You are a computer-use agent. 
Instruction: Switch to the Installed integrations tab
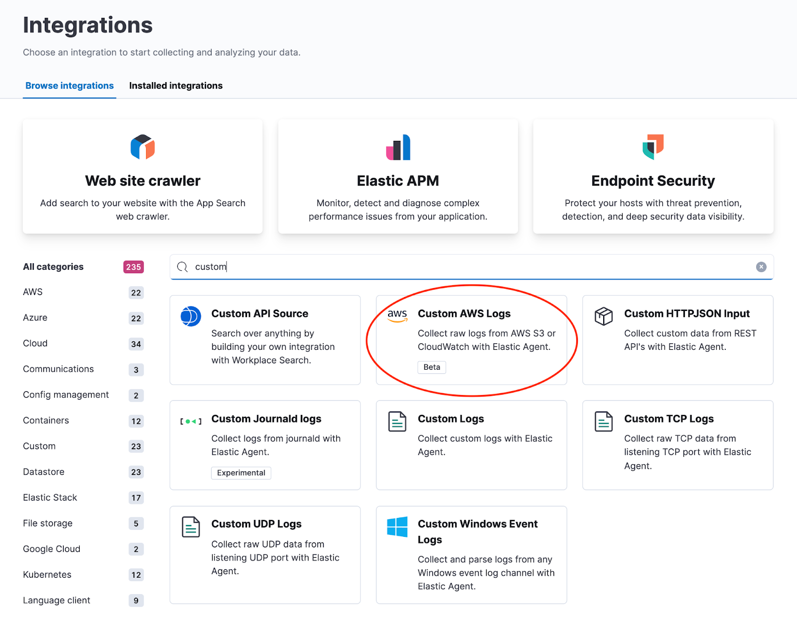pyautogui.click(x=175, y=85)
